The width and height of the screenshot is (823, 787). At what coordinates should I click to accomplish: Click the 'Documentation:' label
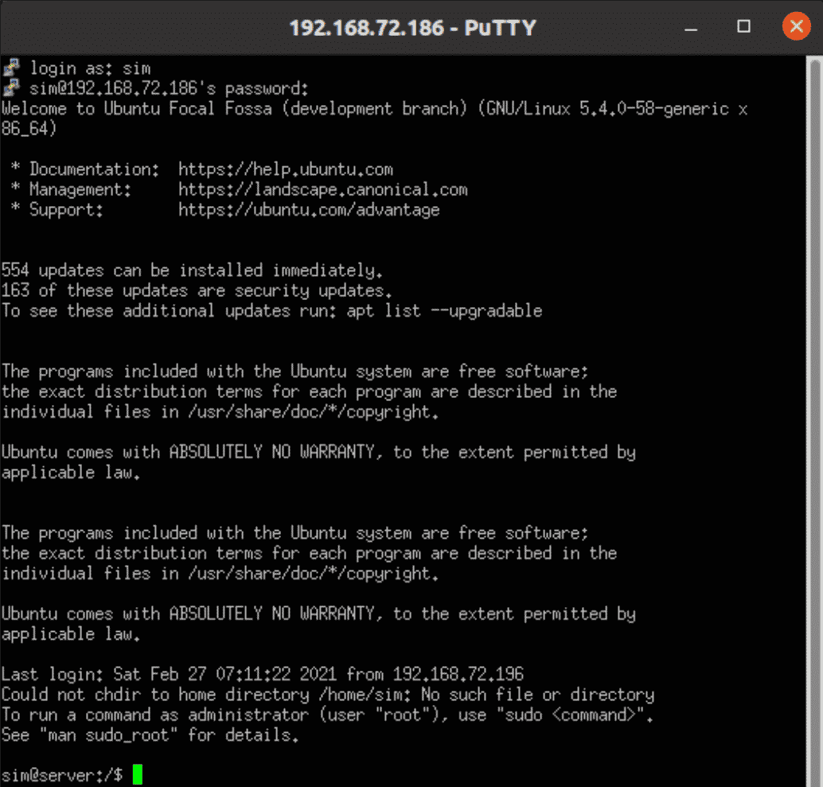(x=94, y=169)
